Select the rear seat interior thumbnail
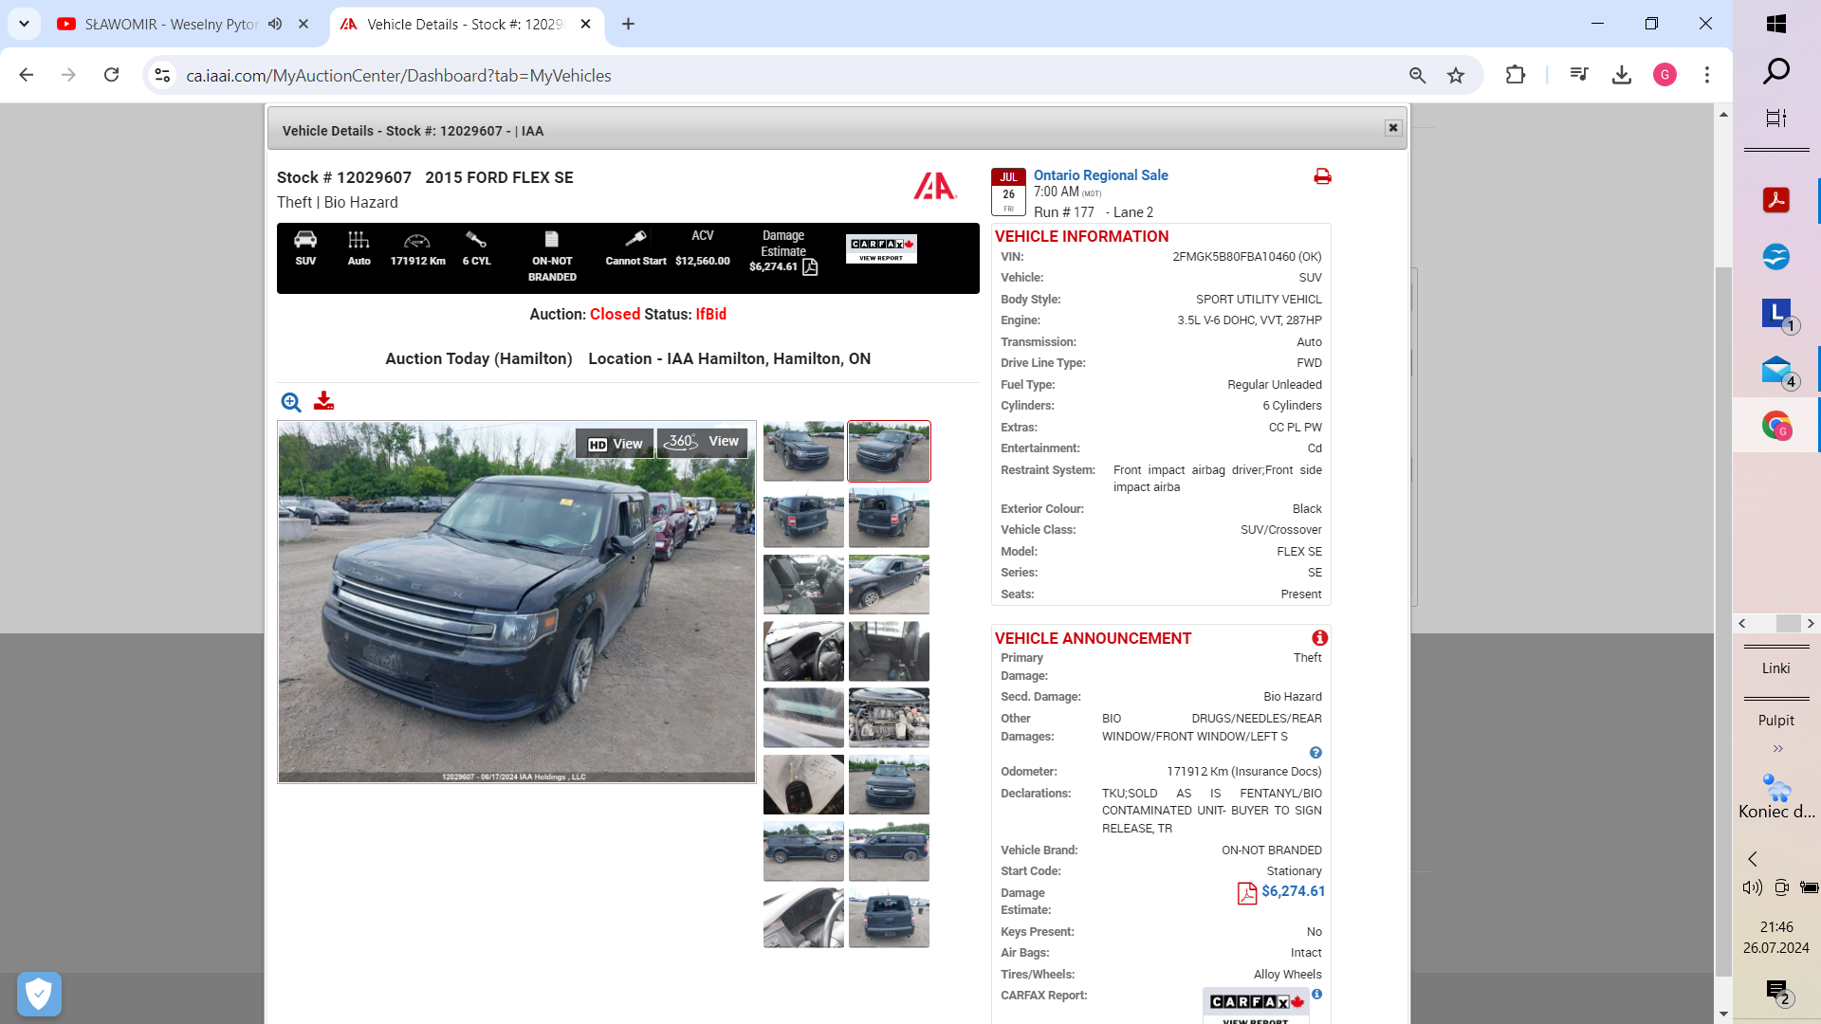This screenshot has height=1024, width=1821. 889,651
